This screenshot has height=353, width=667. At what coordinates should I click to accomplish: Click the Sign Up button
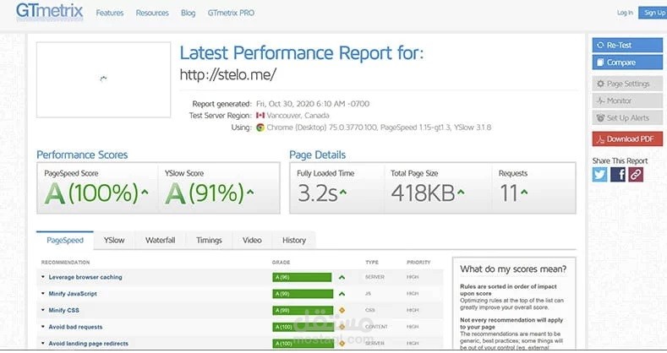click(x=653, y=13)
